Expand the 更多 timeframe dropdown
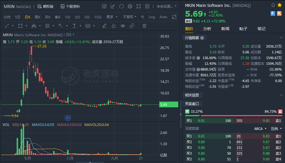Image resolution: width=285 pixels, height=163 pixels. point(112,17)
